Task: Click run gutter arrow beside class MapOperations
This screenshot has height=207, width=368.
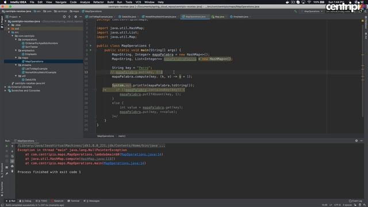Action: pyautogui.click(x=91, y=45)
